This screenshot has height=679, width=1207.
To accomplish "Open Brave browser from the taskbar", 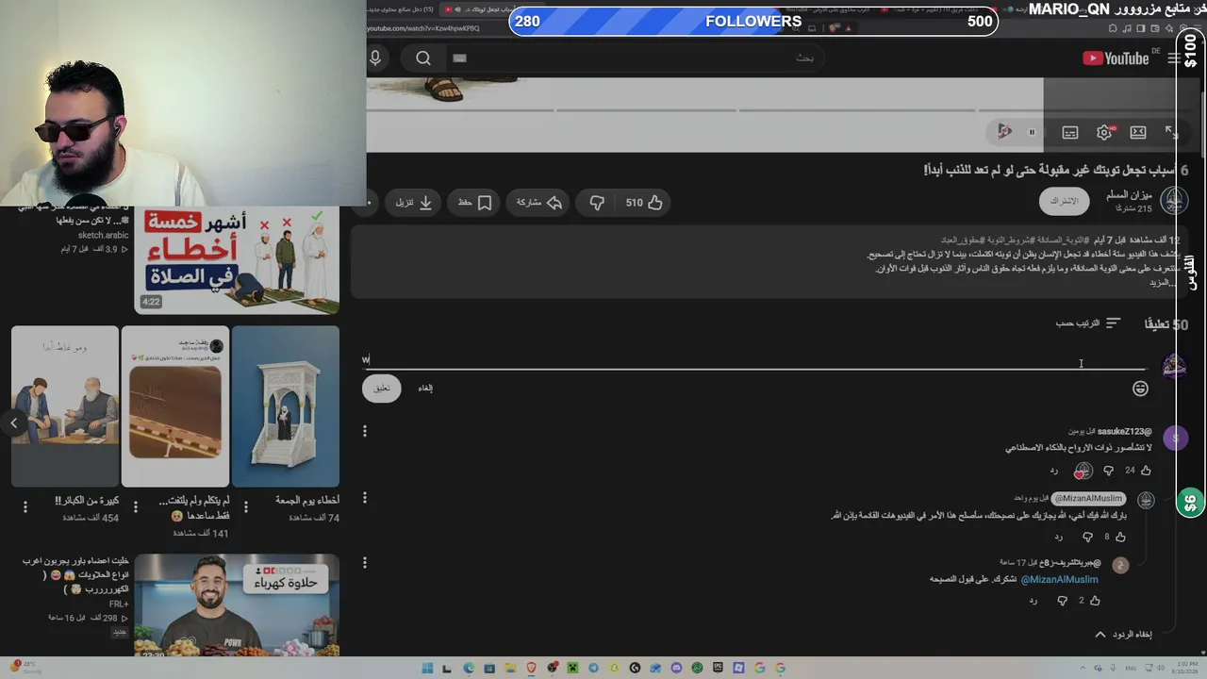I will click(531, 669).
